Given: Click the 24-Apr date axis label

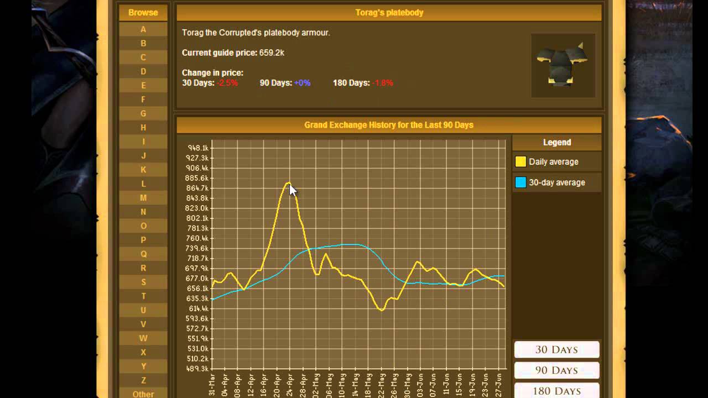Looking at the screenshot, I should point(290,385).
